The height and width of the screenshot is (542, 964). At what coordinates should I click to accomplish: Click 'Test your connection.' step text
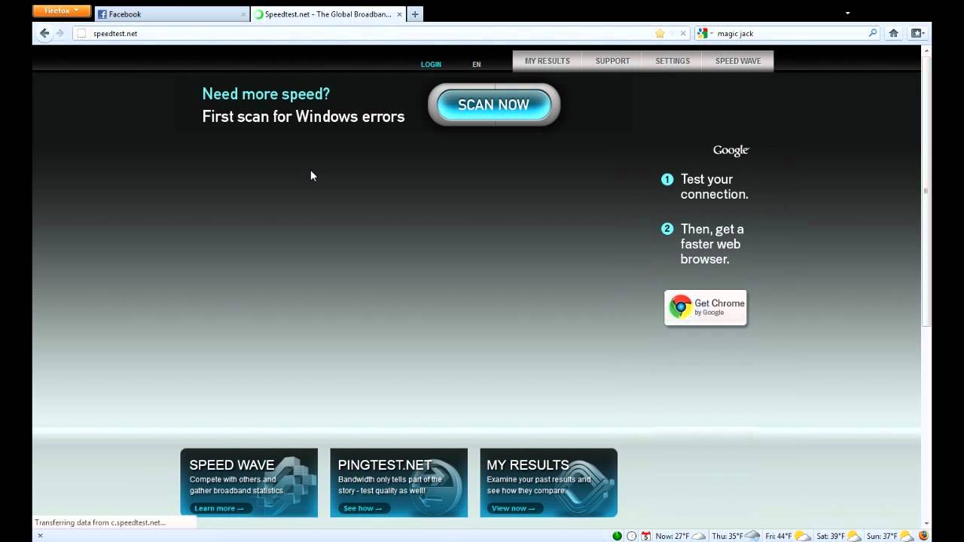point(715,187)
